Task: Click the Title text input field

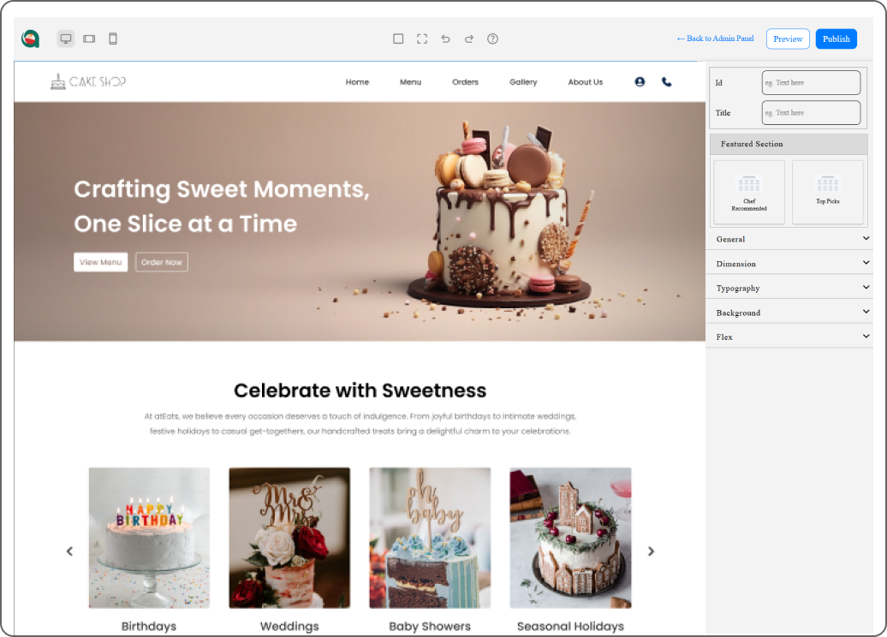Action: click(811, 113)
